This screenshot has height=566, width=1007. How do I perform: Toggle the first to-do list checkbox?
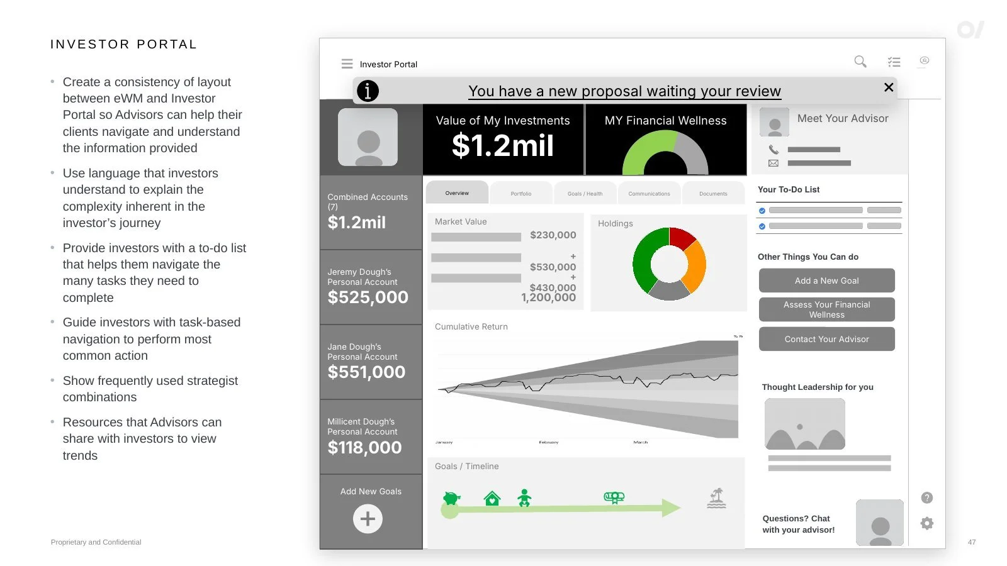[762, 211]
